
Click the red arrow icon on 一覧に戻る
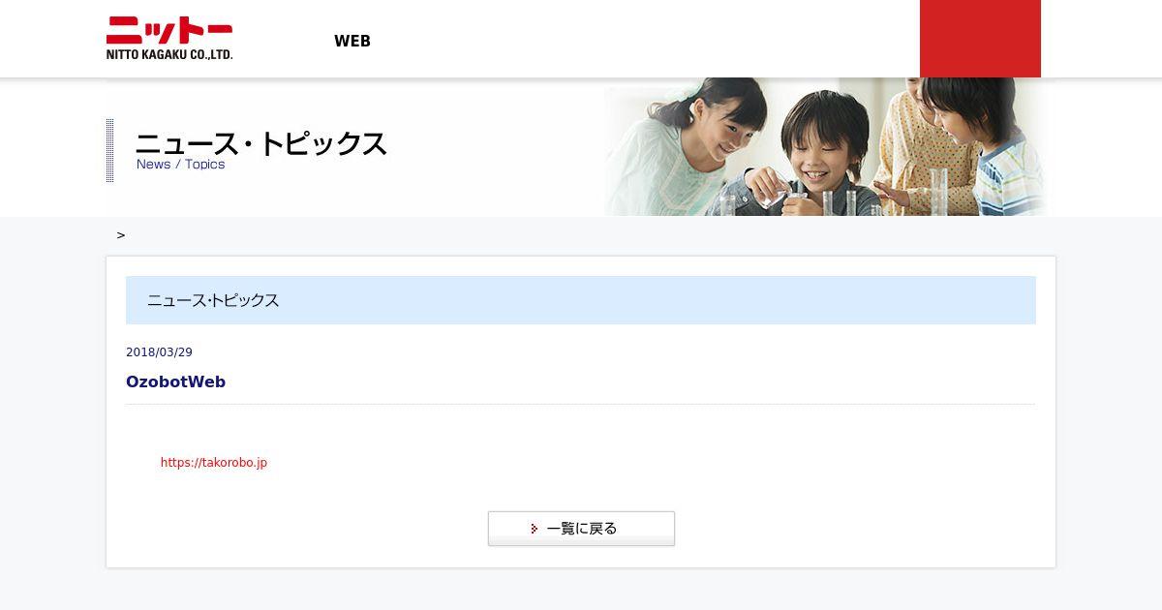pyautogui.click(x=535, y=529)
